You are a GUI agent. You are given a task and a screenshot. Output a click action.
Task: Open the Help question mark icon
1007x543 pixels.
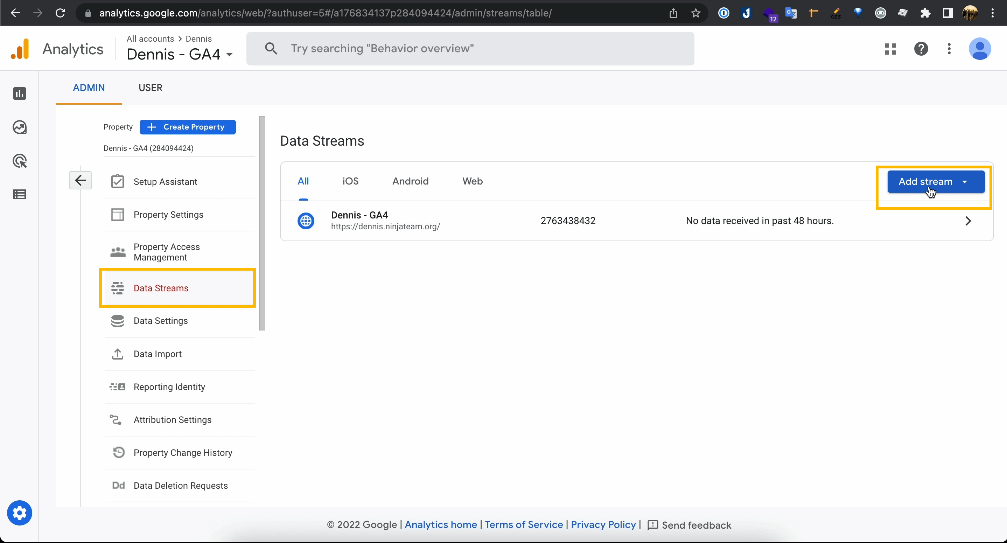[x=921, y=49]
